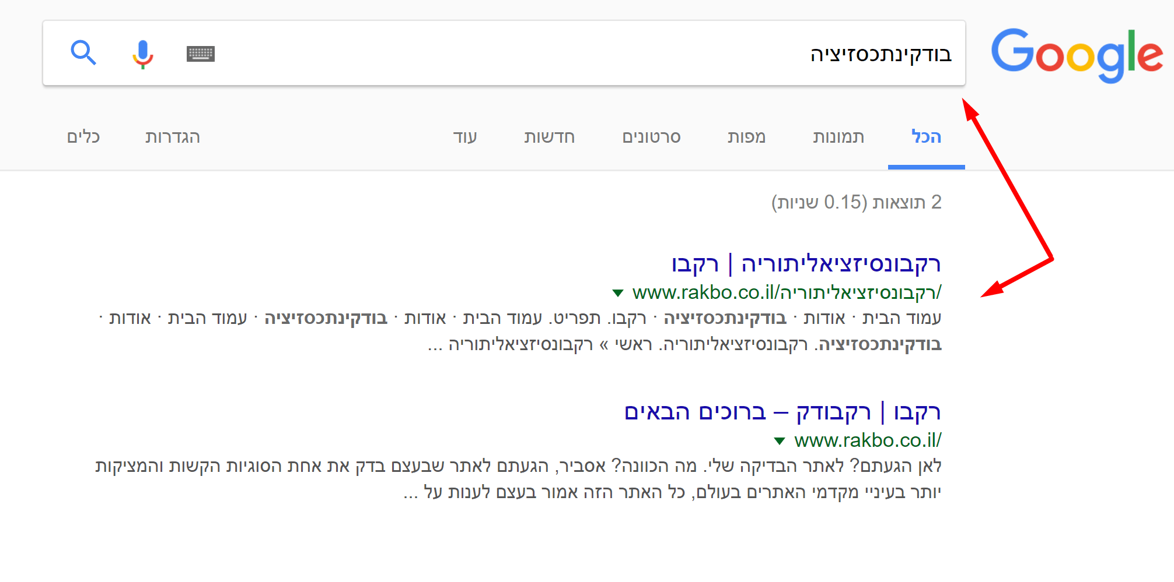Open the on-screen keyboard icon
1174x582 pixels.
[201, 54]
